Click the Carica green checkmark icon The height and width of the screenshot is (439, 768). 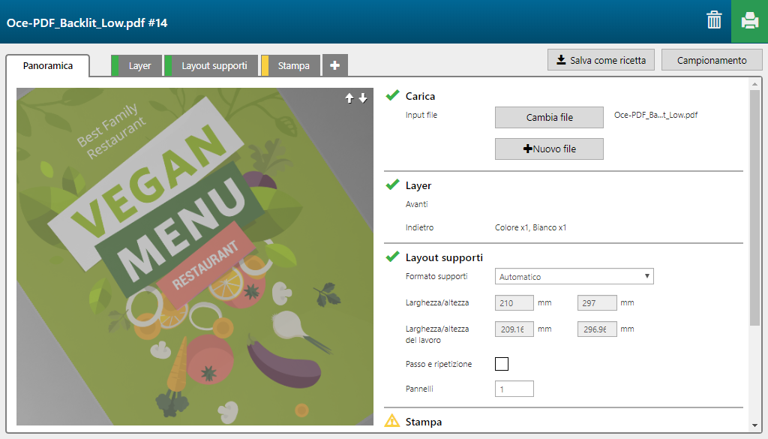pos(393,95)
